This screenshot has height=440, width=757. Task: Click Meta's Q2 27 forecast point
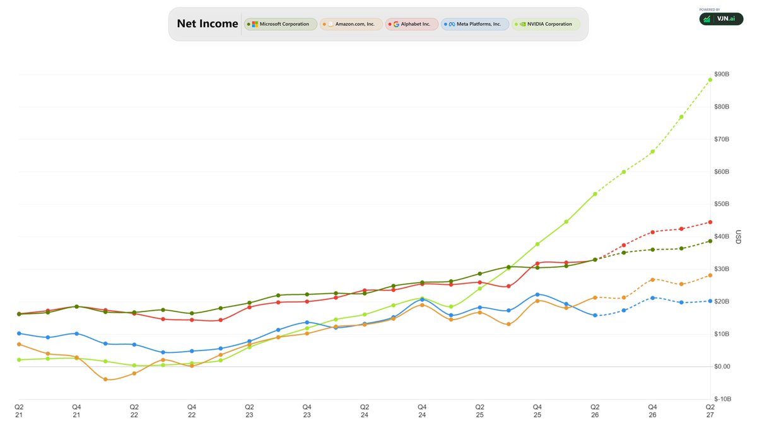point(710,301)
